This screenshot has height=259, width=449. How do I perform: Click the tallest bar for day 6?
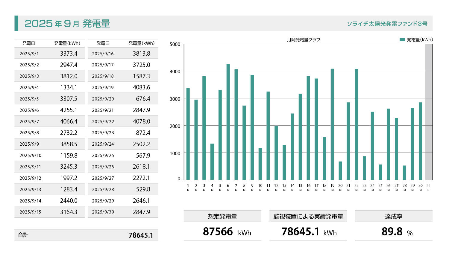click(x=228, y=122)
